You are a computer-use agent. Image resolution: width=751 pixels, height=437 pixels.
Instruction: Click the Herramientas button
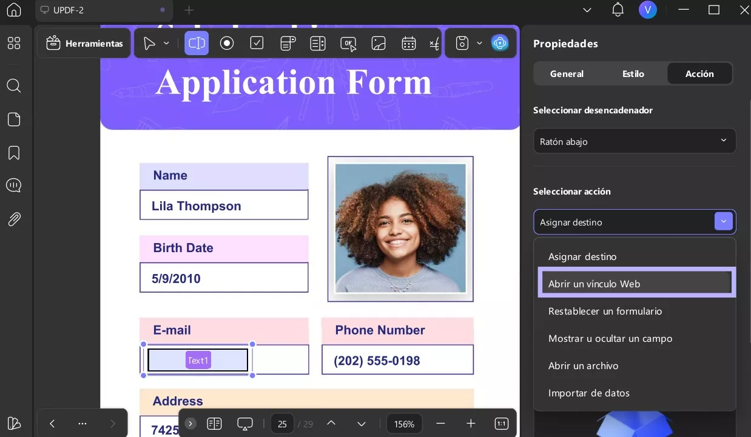pyautogui.click(x=84, y=43)
